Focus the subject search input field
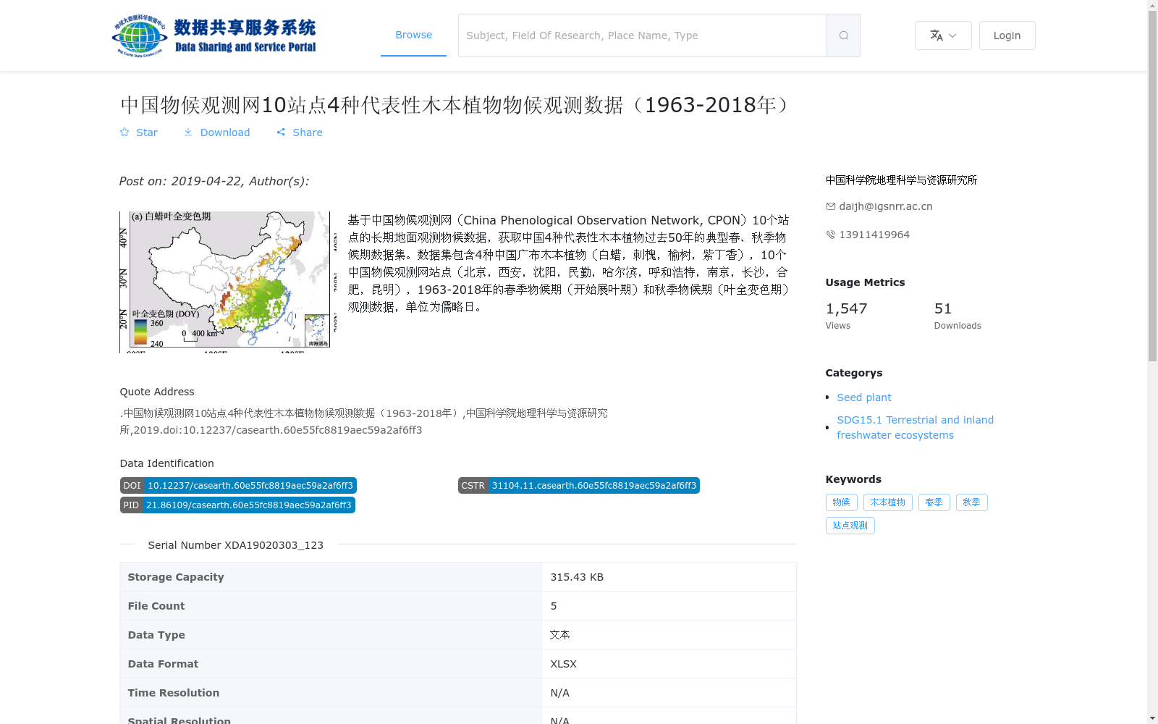The width and height of the screenshot is (1158, 724). pyautogui.click(x=643, y=35)
